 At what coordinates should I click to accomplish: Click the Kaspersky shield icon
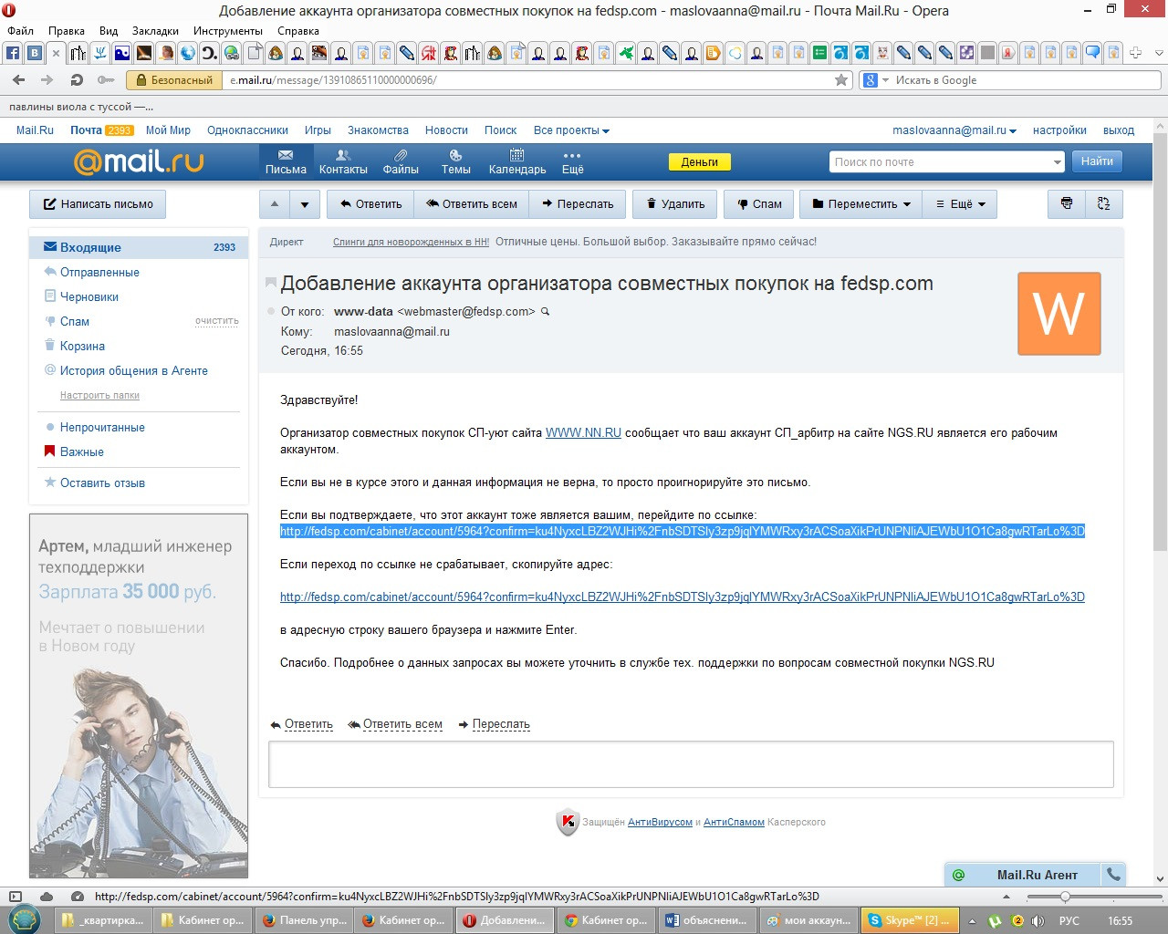pyautogui.click(x=568, y=823)
